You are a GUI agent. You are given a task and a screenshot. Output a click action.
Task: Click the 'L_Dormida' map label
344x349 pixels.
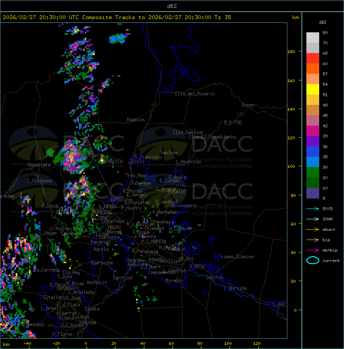click(x=235, y=288)
